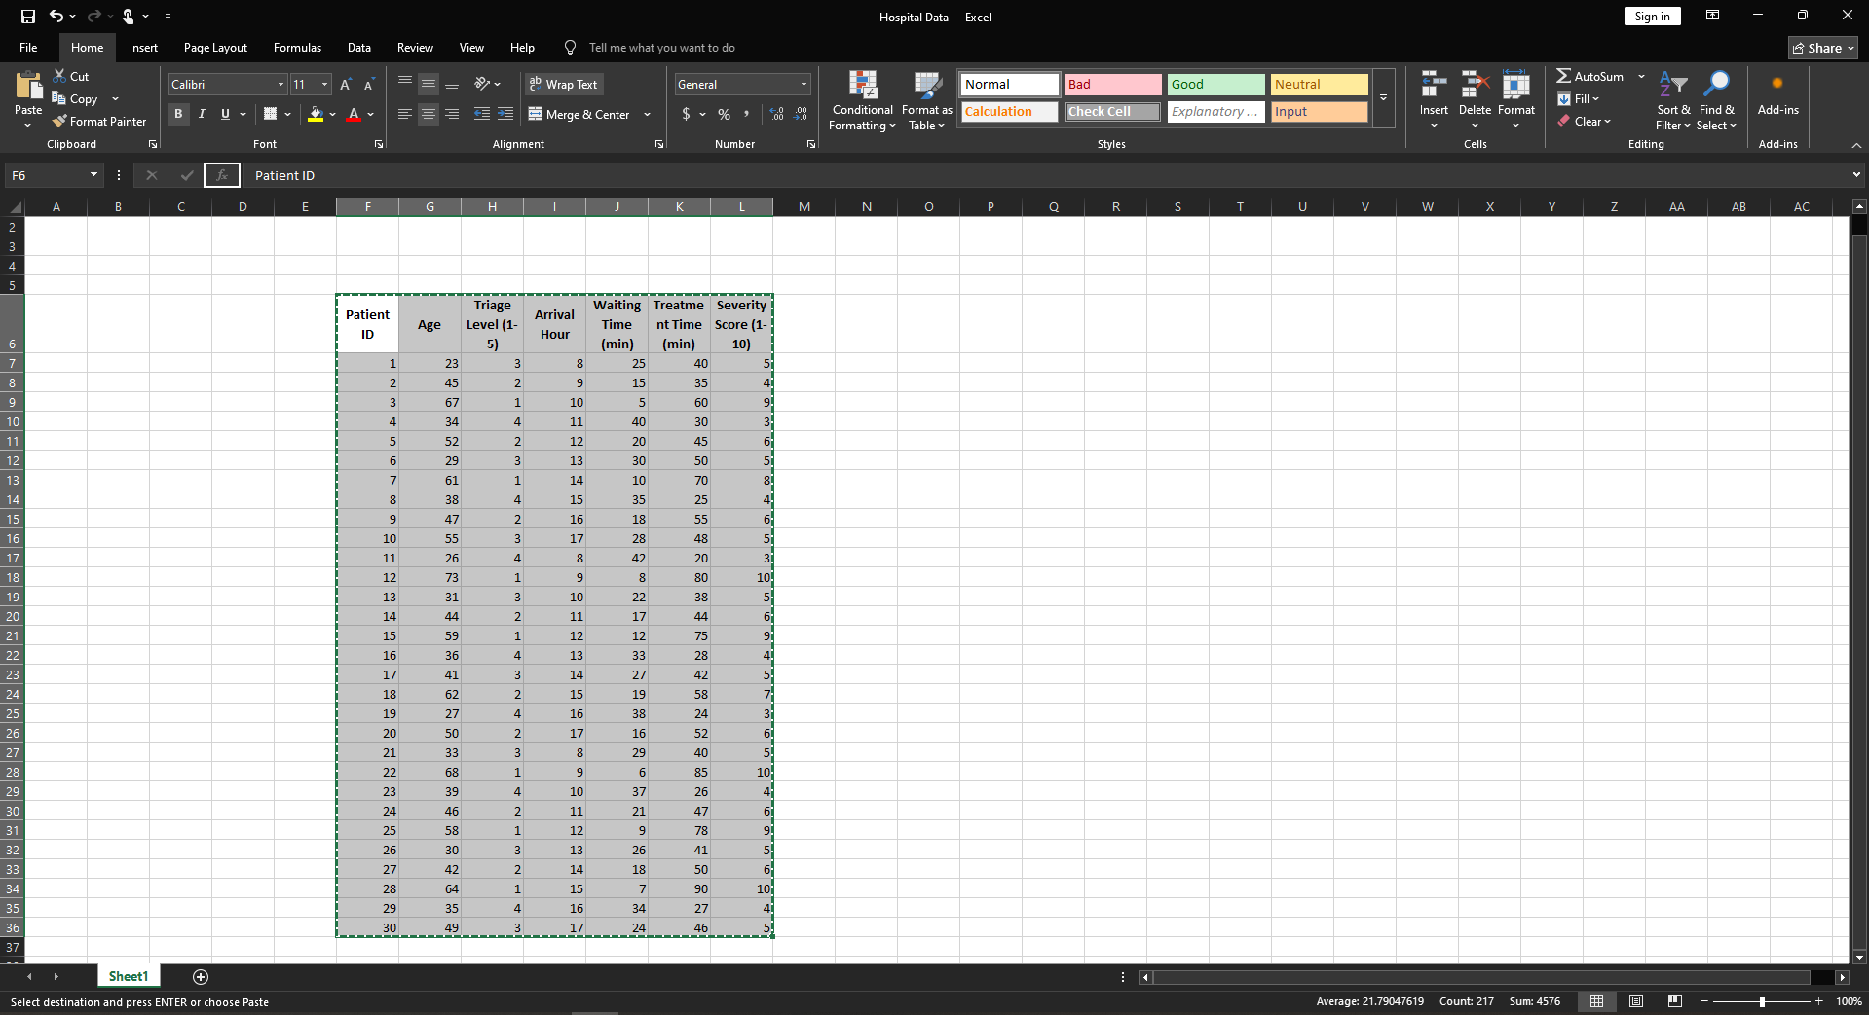This screenshot has width=1869, height=1015.
Task: Toggle Bold formatting
Action: pos(178,114)
